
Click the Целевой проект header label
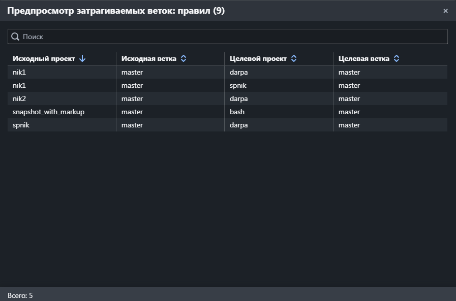pos(258,59)
